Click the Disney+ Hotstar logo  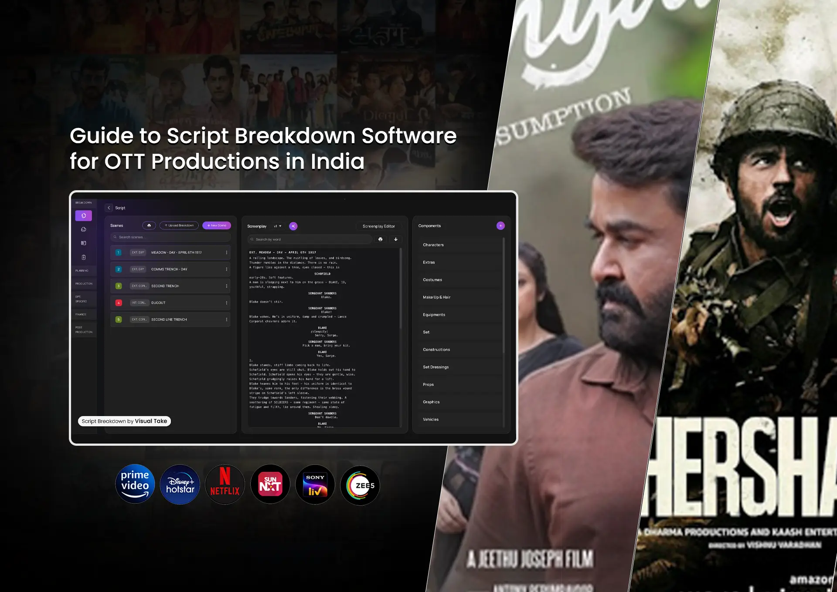(180, 484)
